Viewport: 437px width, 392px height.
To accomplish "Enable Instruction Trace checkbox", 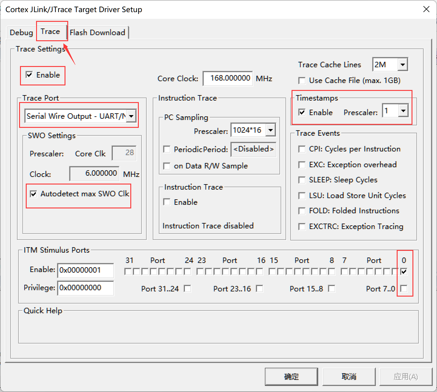I will (x=167, y=202).
